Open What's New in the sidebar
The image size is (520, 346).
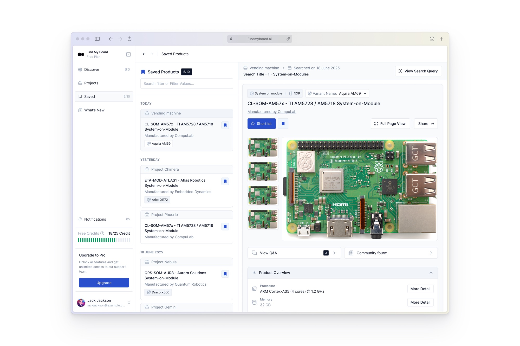tap(104, 110)
